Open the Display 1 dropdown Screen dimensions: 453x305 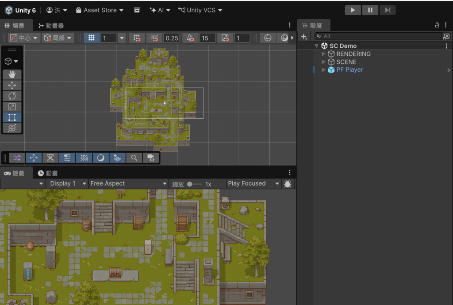coord(68,183)
